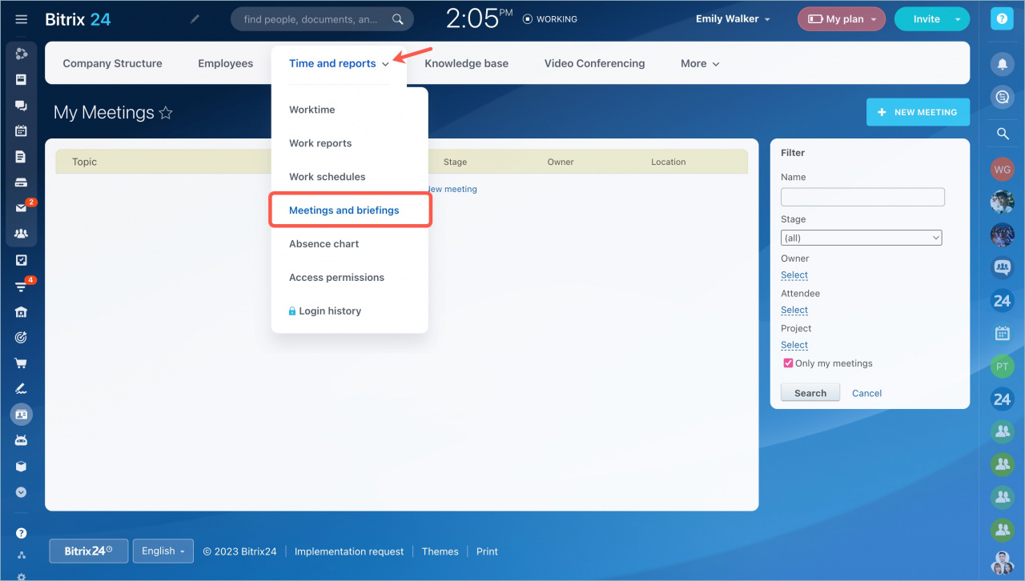
Task: Expand the More menu
Action: point(700,63)
